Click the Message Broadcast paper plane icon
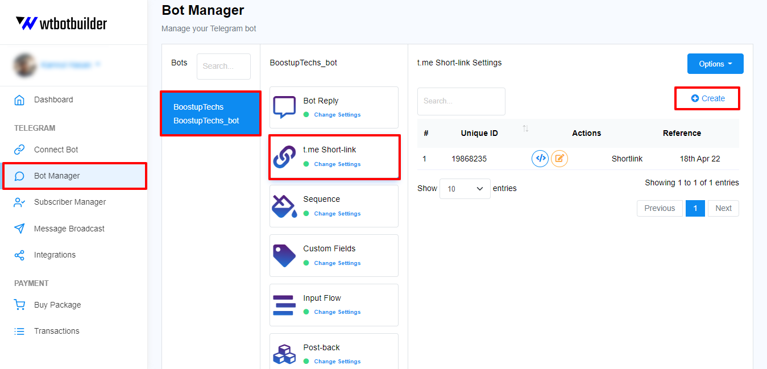This screenshot has width=767, height=369. click(x=19, y=229)
